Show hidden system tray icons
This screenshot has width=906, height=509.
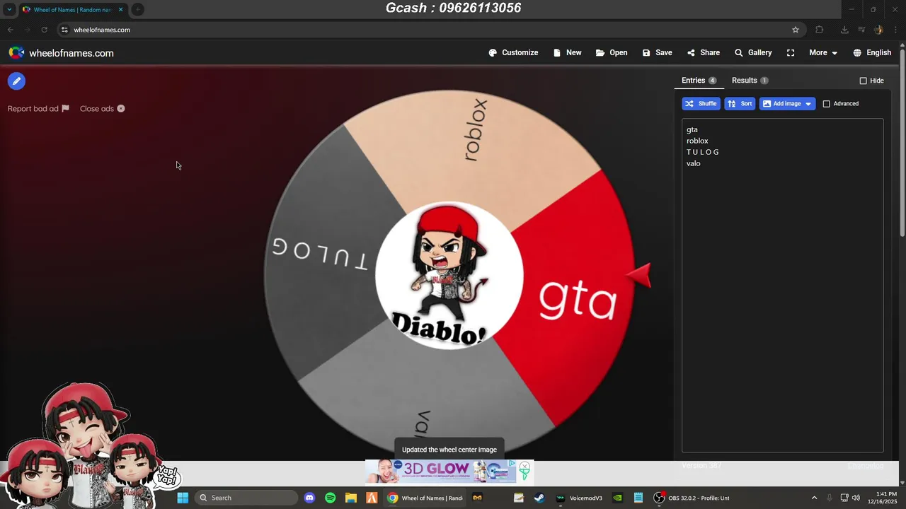(x=814, y=498)
